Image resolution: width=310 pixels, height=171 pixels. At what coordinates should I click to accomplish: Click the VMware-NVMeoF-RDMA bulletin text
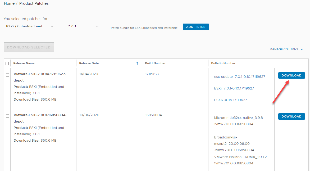(x=241, y=160)
